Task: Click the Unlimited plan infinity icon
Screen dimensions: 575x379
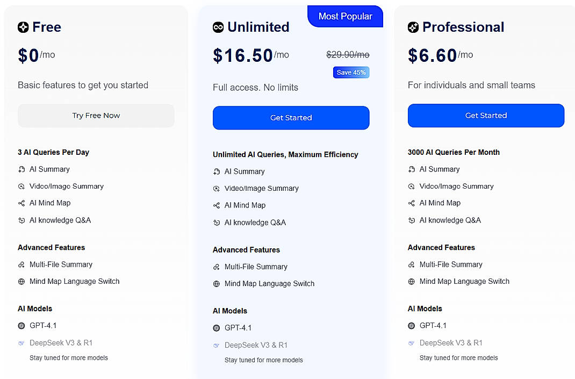Action: [x=219, y=27]
